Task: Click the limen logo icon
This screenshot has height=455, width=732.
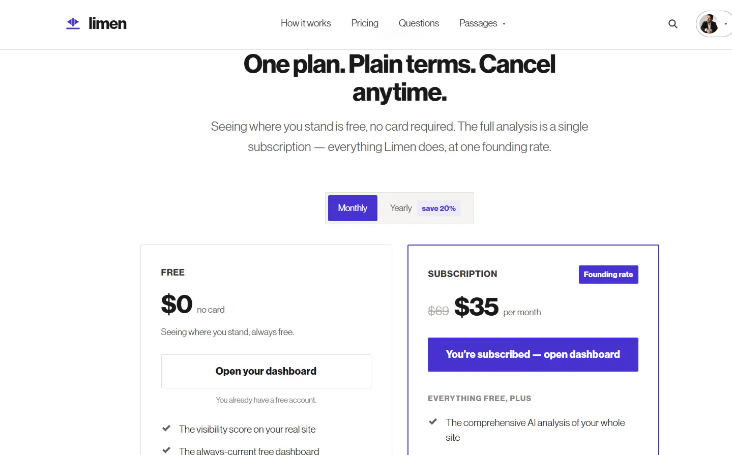Action: click(x=73, y=23)
